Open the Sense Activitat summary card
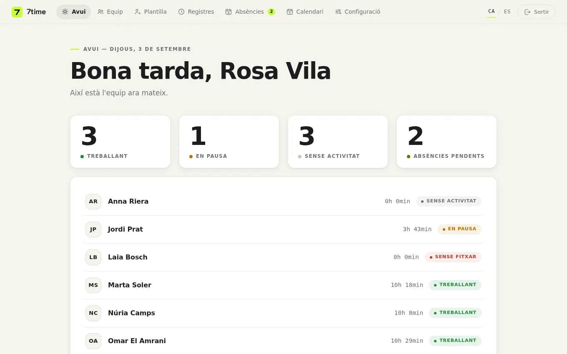This screenshot has height=354, width=567. tap(338, 142)
